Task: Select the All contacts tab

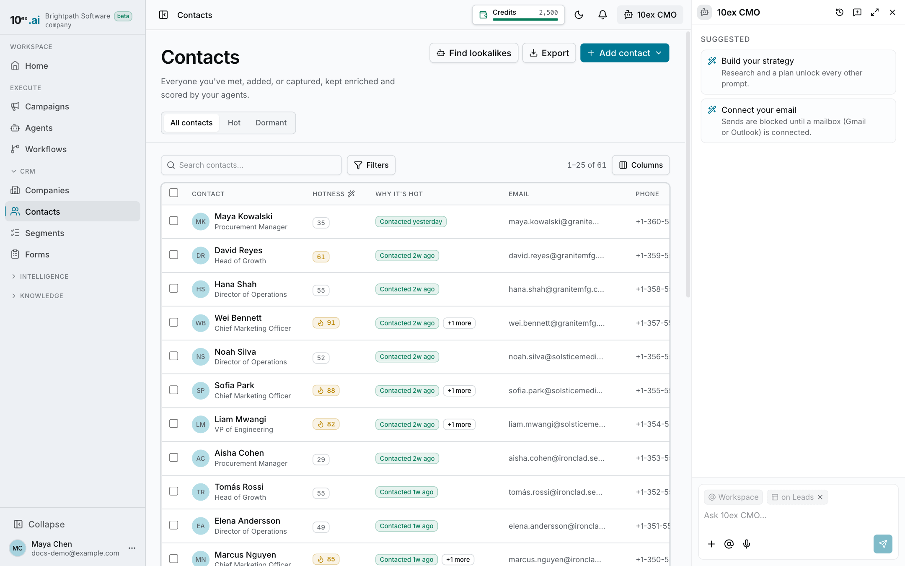Action: tap(191, 123)
